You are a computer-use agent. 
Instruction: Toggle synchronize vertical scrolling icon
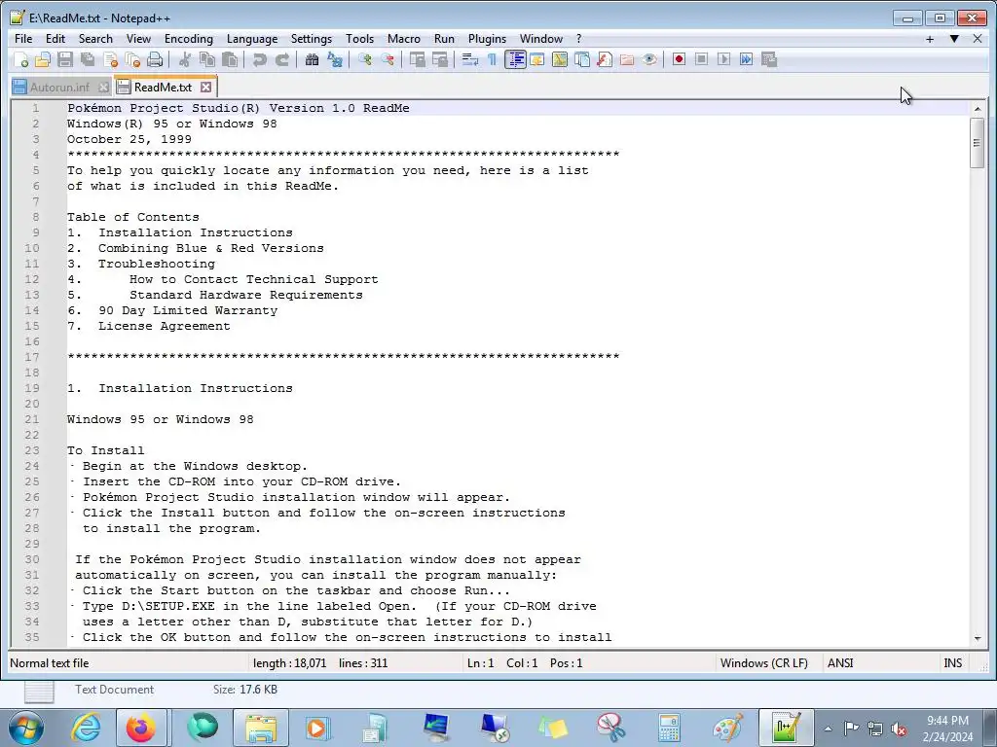tap(418, 59)
